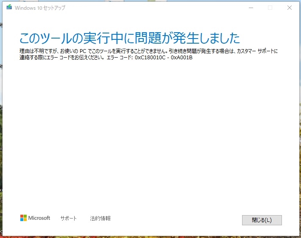The height and width of the screenshot is (238, 301).
Task: Click the Windows 10 setup title bar icon
Action: (x=9, y=7)
